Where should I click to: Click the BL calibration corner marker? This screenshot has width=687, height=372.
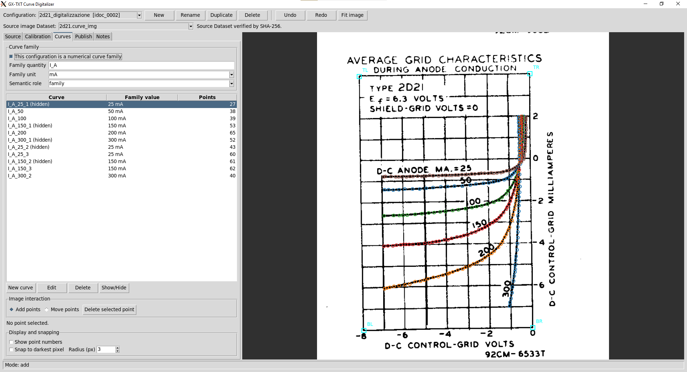pyautogui.click(x=364, y=331)
